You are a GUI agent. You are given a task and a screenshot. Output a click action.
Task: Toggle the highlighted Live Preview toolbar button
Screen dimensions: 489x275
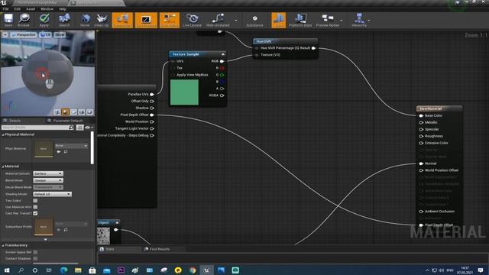coord(146,21)
